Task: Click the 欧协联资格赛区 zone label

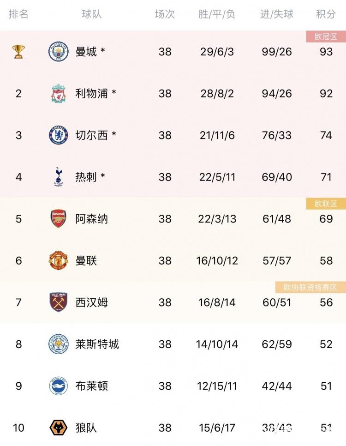Action: (x=310, y=288)
